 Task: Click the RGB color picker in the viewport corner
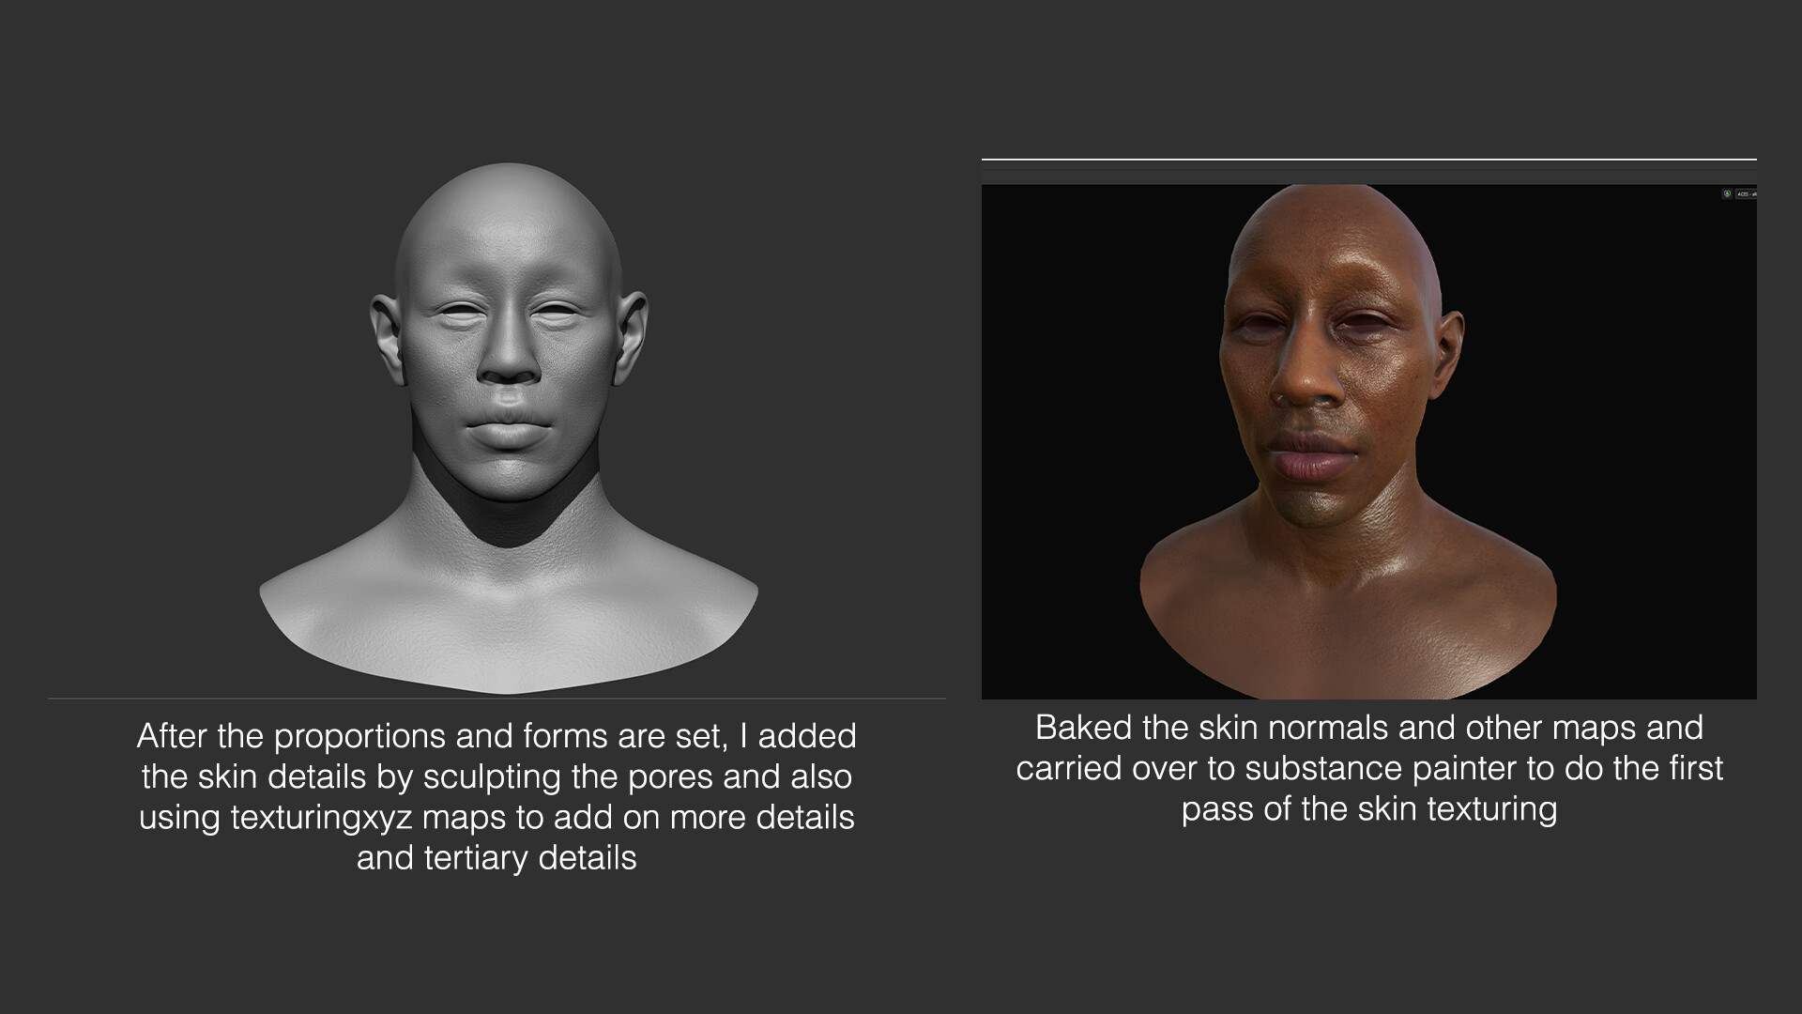[1727, 193]
